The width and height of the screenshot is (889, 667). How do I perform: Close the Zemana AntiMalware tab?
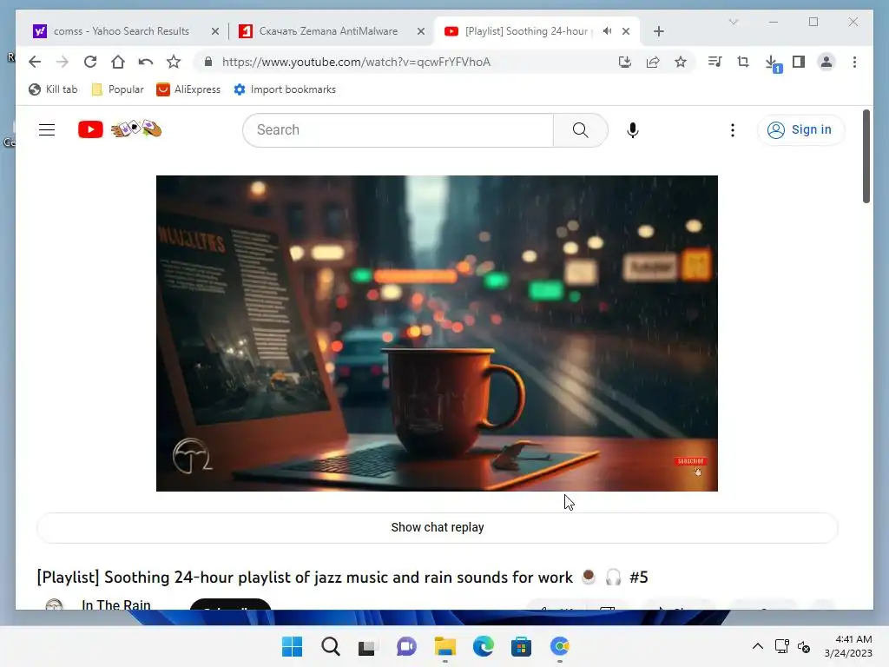tap(421, 31)
